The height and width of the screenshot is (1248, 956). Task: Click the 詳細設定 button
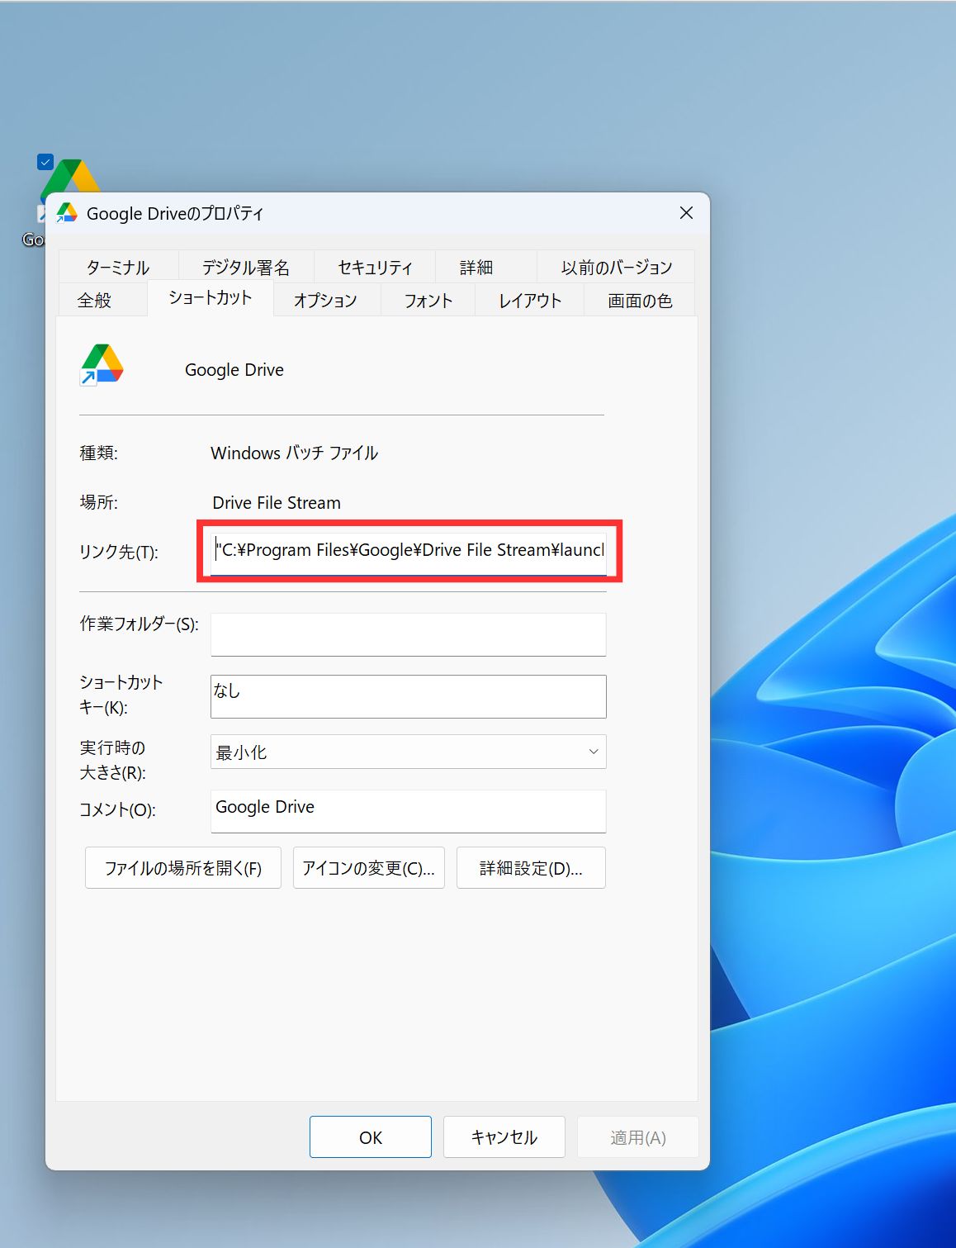531,867
